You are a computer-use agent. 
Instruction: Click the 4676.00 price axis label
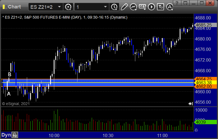203,49
